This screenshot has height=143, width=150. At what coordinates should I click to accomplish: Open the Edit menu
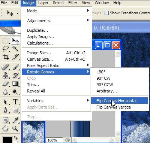coord(15,3)
